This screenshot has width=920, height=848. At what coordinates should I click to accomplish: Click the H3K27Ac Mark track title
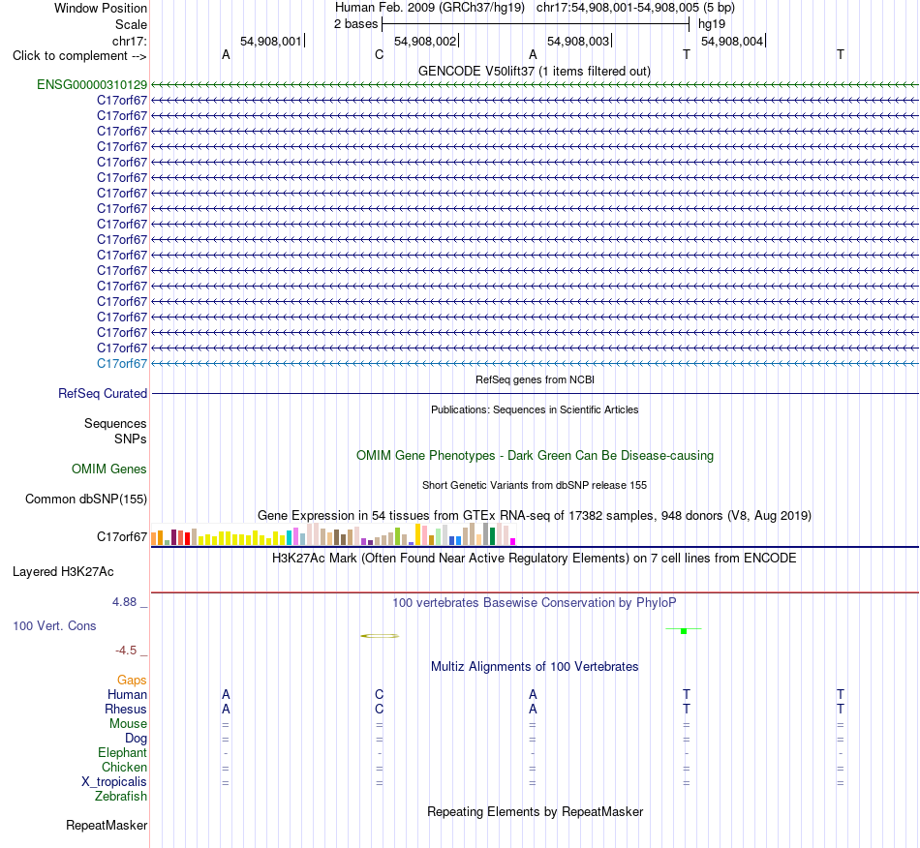tap(535, 558)
